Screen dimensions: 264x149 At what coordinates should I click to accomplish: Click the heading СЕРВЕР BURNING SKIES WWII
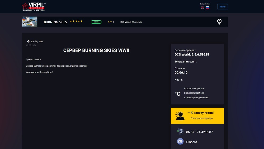coord(96,50)
